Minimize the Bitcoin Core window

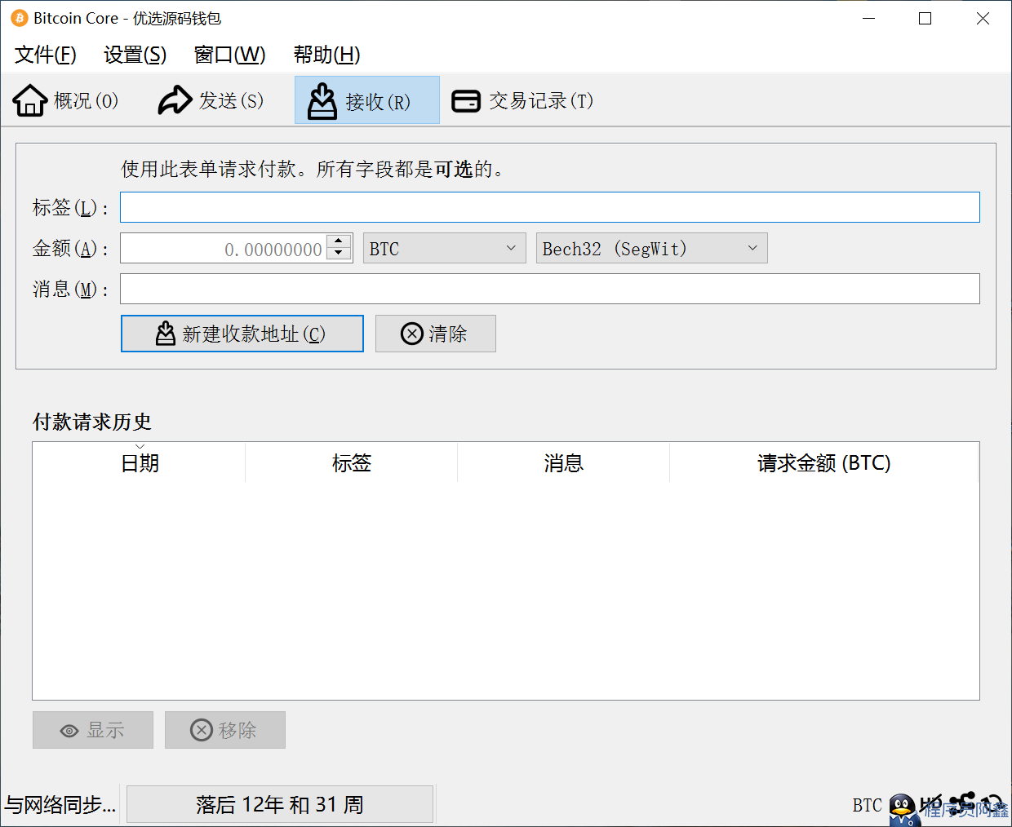pyautogui.click(x=869, y=18)
